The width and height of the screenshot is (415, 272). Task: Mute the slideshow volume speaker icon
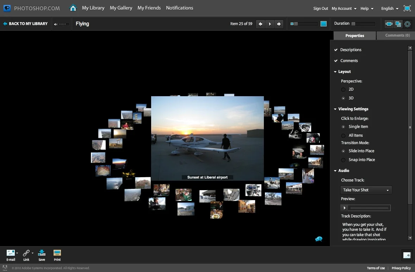[56, 24]
